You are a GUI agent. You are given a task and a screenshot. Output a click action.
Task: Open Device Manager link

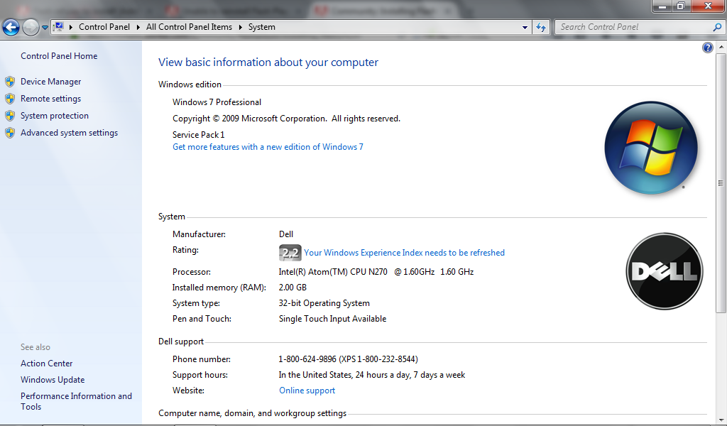(50, 82)
